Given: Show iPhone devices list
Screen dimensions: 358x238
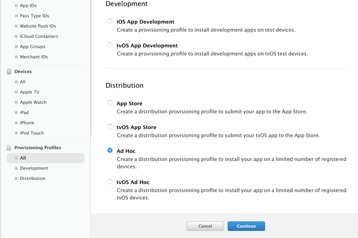Looking at the screenshot, I should point(27,123).
